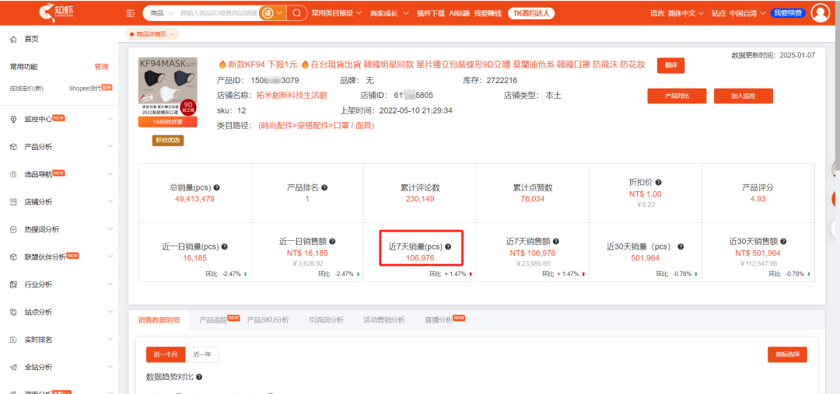Image resolution: width=840 pixels, height=394 pixels.
Task: Click the orange 译 translate icon in search bar
Action: (267, 13)
